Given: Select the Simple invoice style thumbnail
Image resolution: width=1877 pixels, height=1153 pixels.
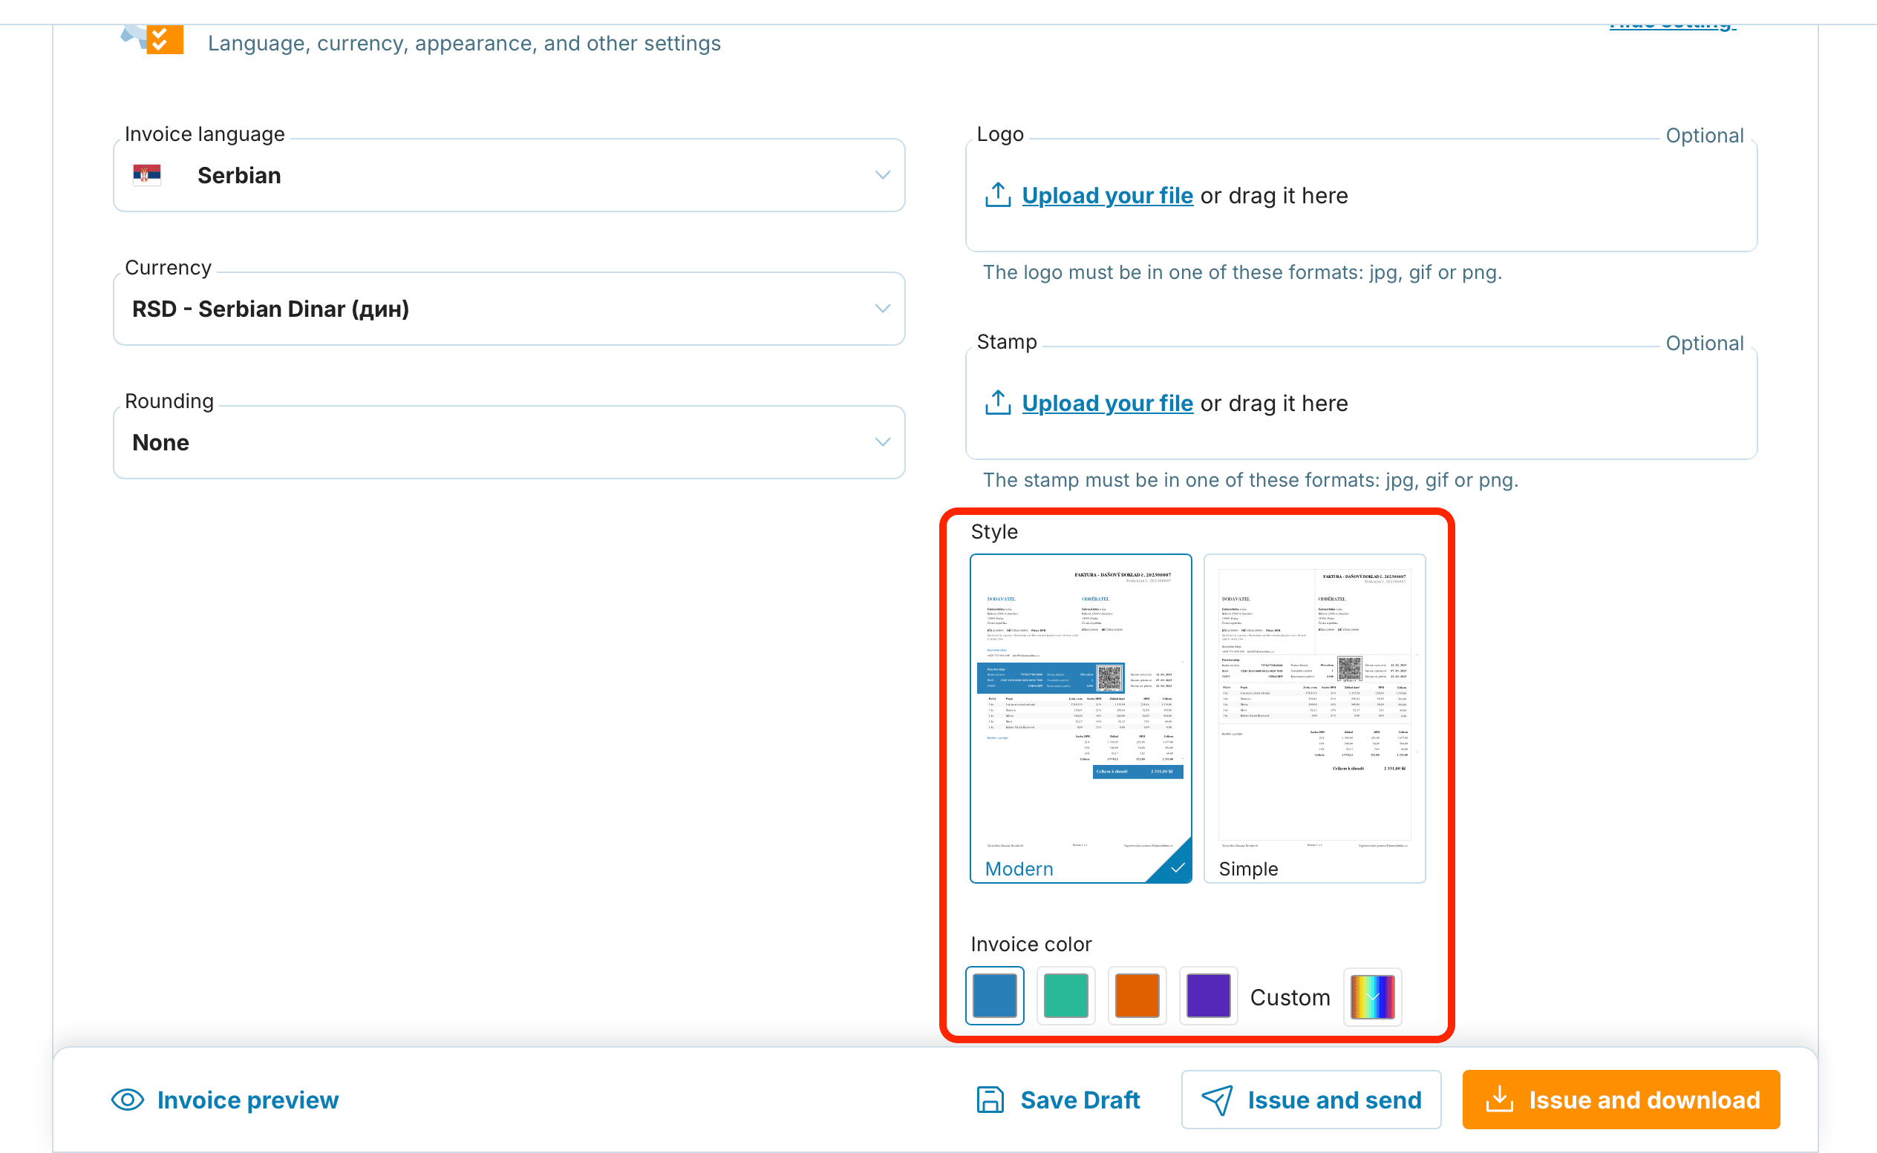Looking at the screenshot, I should tap(1314, 718).
